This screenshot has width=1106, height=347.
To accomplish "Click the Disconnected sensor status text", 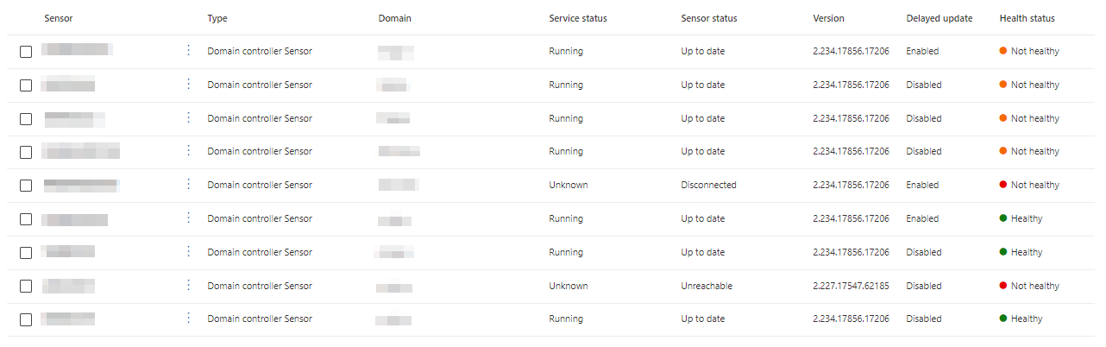I will (708, 185).
